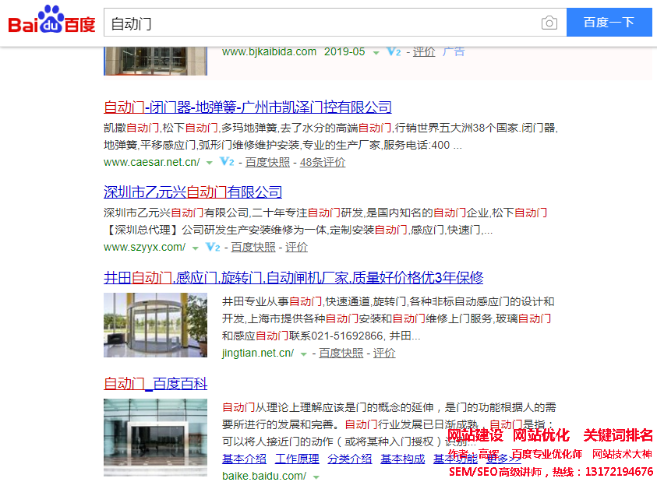Image resolution: width=657 pixels, height=489 pixels.
Task: Expand dropdown arrow after www.szyyx.com
Action: point(195,248)
